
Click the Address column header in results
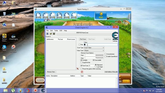(50, 39)
